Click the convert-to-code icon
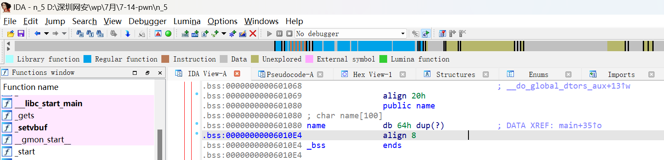Image resolution: width=664 pixels, height=160 pixels. coord(186,33)
